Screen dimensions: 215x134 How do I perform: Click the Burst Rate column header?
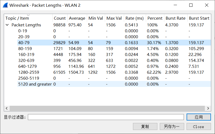[175, 18]
